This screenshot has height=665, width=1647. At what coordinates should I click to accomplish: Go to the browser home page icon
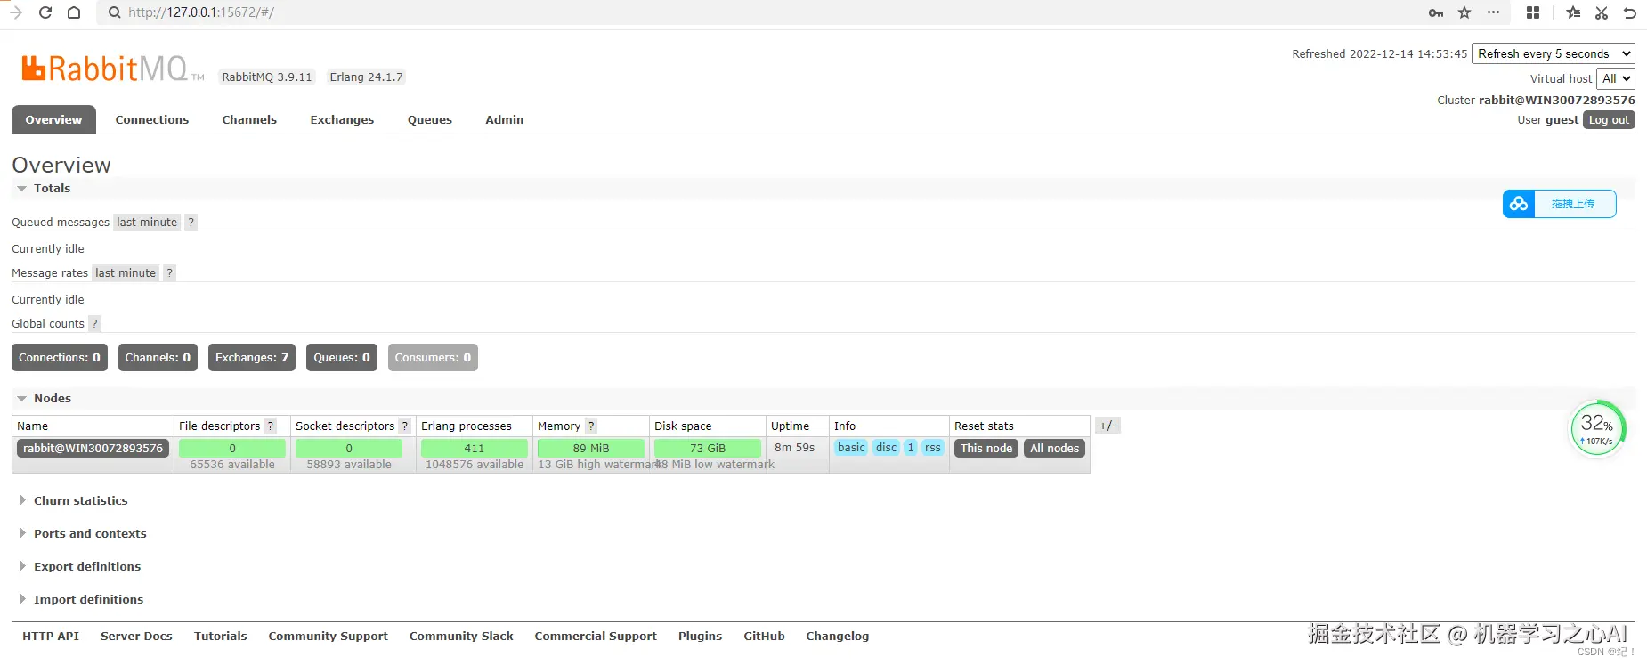click(74, 12)
